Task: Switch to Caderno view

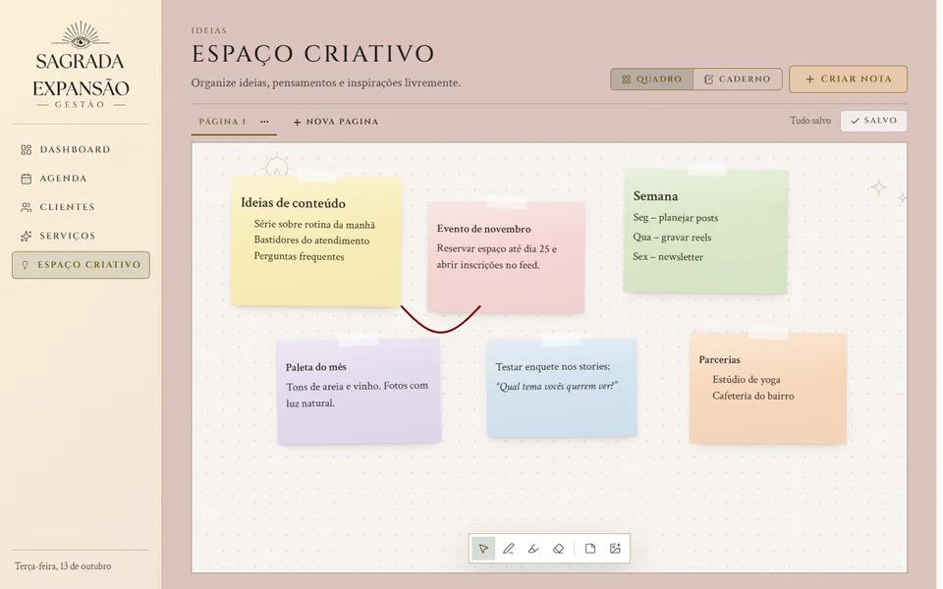Action: 738,80
